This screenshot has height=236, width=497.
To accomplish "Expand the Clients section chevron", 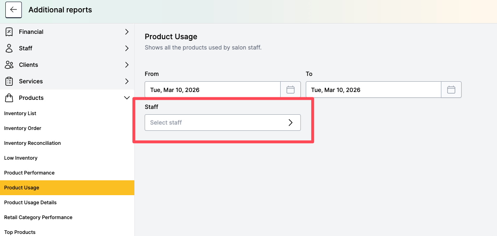I will 127,65.
